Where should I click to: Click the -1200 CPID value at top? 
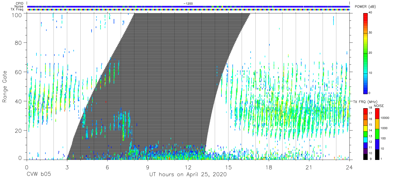coord(188,4)
